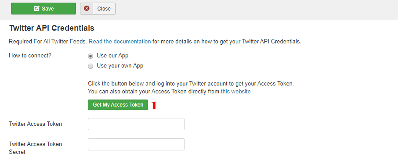
Task: Click the Close button label
Action: [x=104, y=9]
